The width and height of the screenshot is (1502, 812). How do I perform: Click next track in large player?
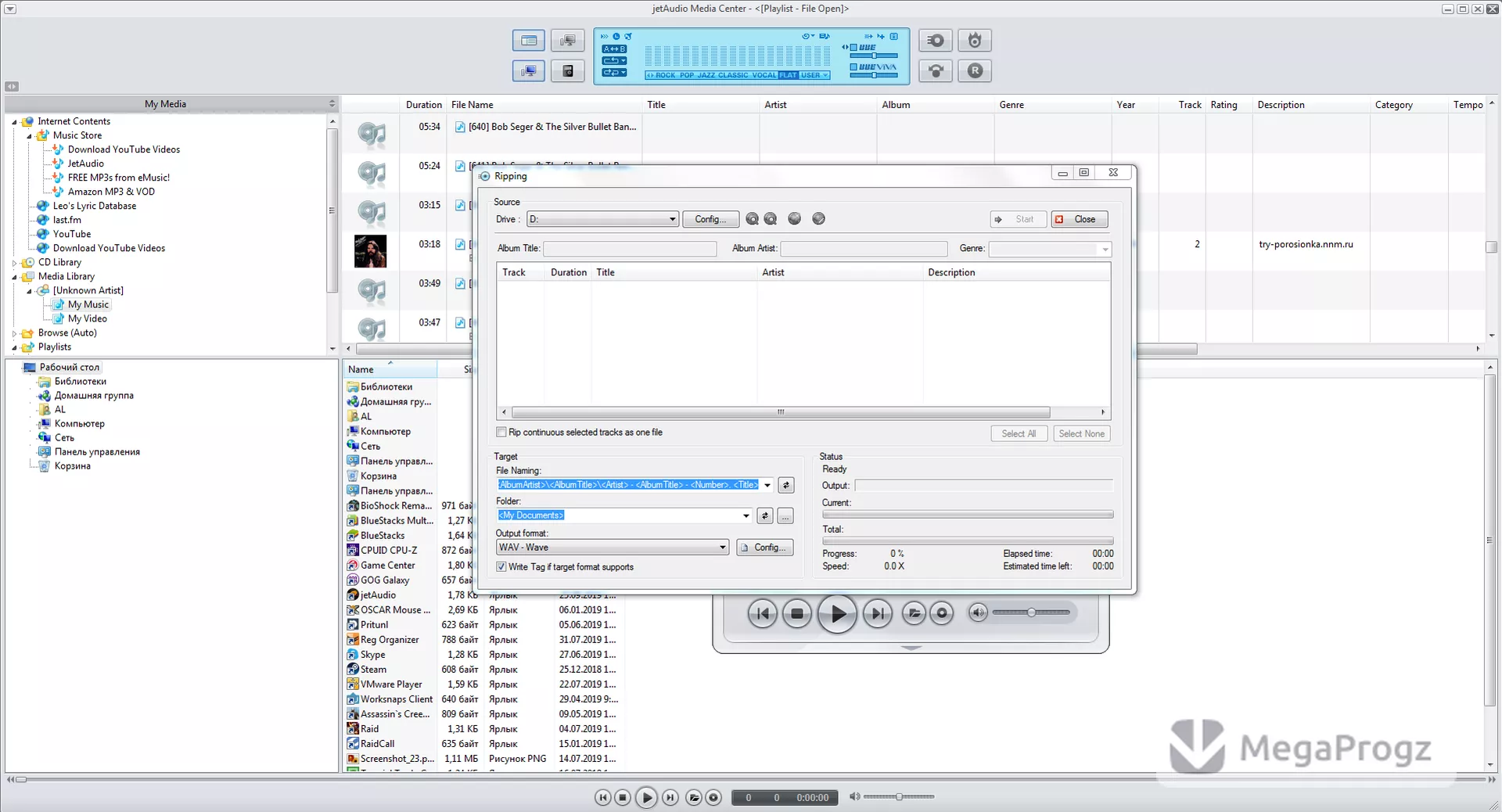point(877,613)
